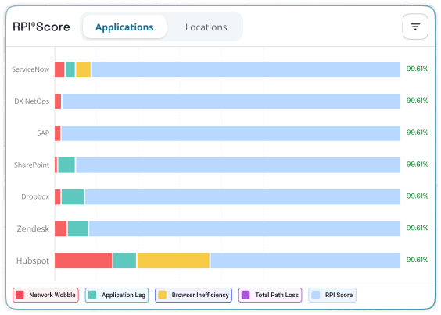Click SAP's light blue RPI Score bar
The height and width of the screenshot is (315, 441).
click(x=231, y=133)
